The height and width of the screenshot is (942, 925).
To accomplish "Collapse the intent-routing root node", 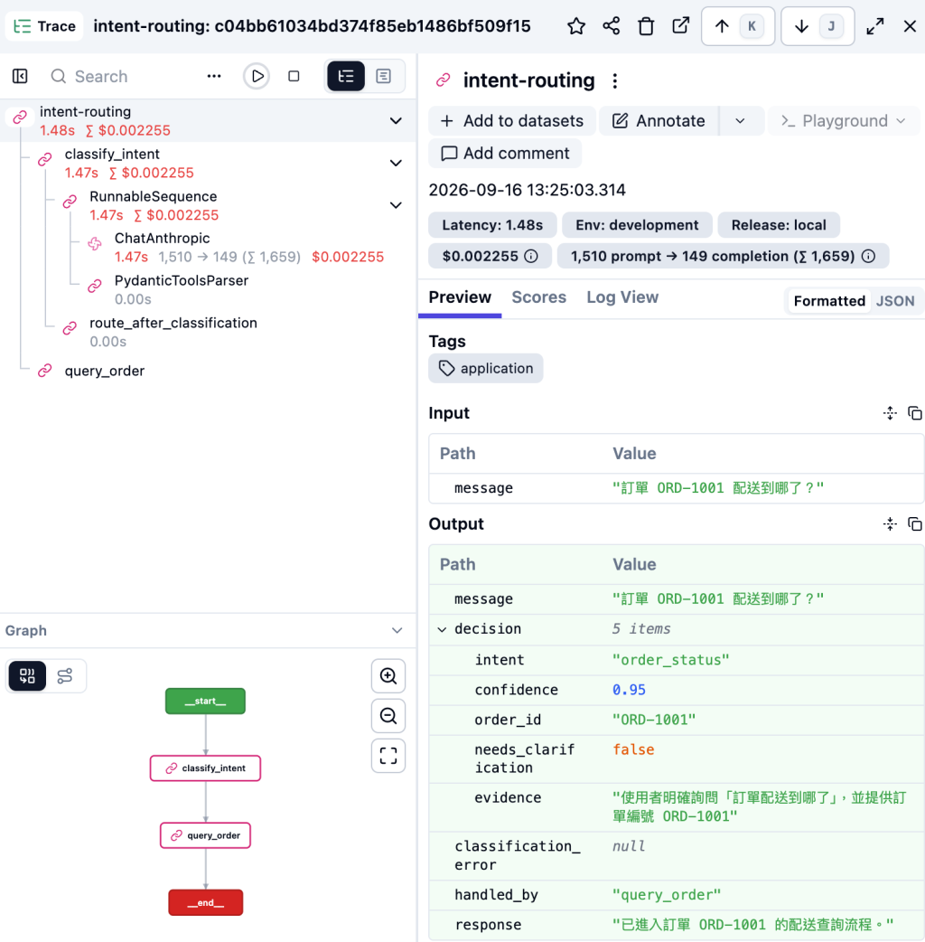I will click(397, 121).
